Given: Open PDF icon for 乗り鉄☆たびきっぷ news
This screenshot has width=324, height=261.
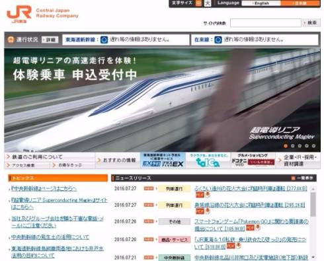Looking at the screenshot, I should pos(231,246).
